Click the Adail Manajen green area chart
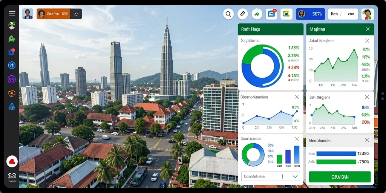This screenshot has width=386, height=193. point(336,65)
